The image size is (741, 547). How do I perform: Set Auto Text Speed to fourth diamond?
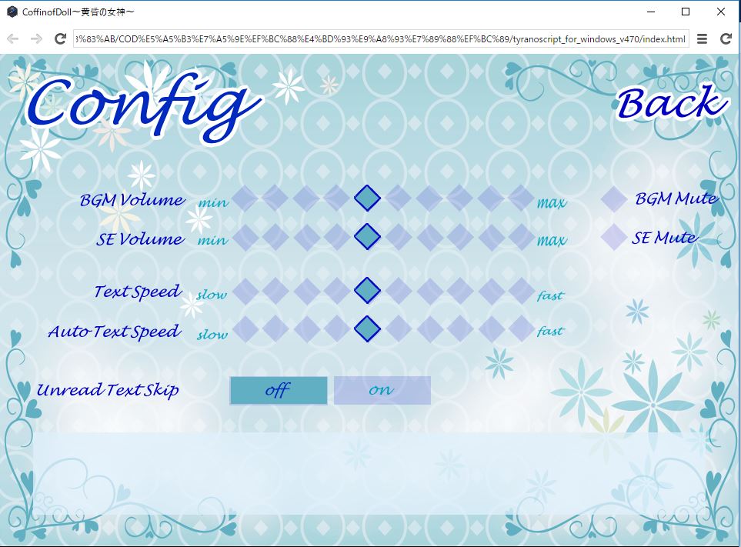(338, 329)
